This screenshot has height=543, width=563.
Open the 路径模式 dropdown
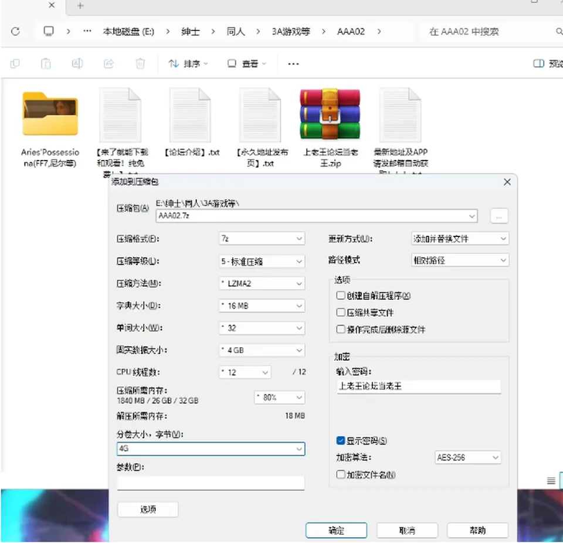(x=460, y=260)
